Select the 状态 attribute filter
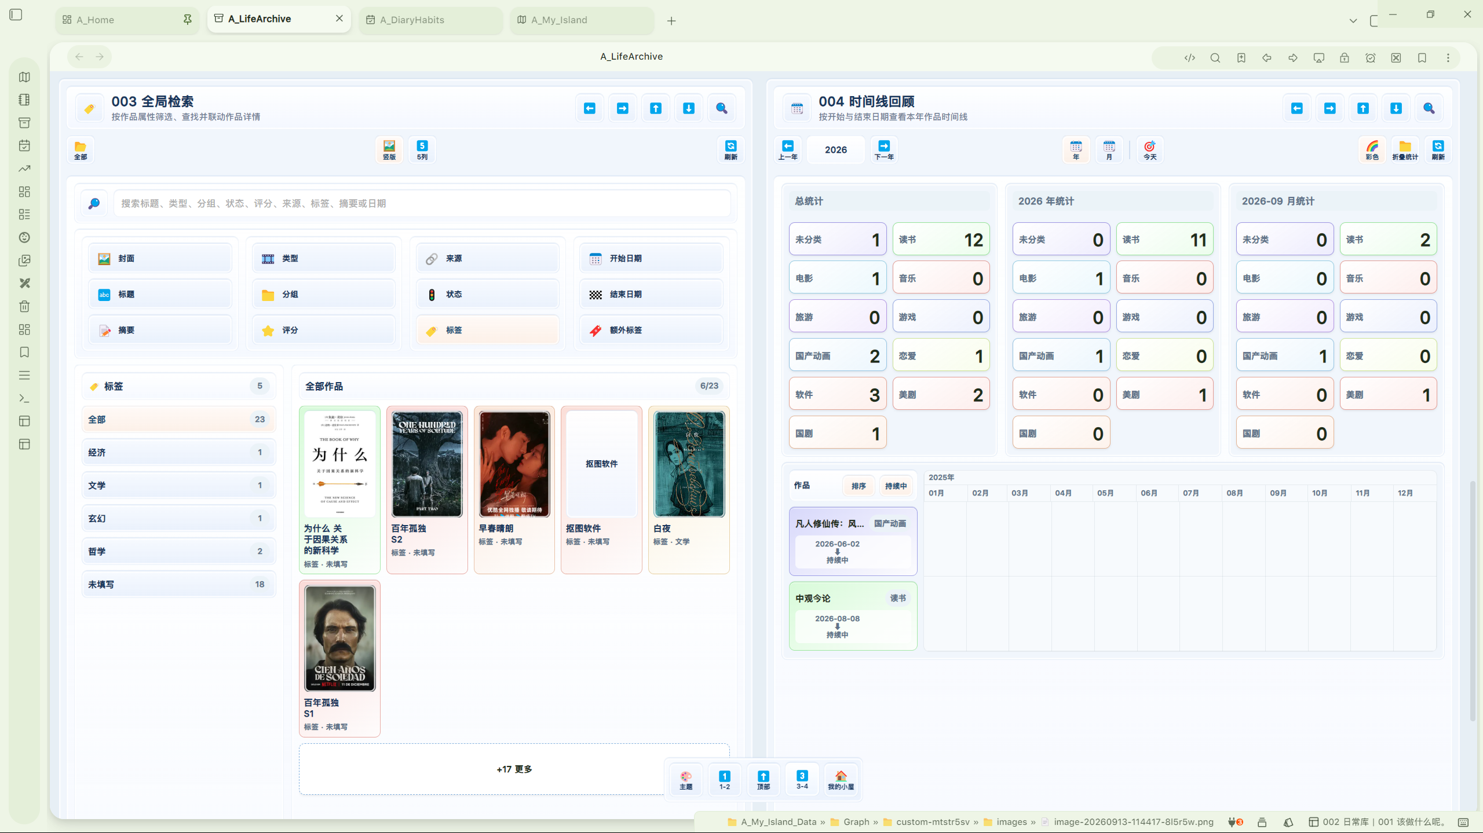1483x833 pixels. pos(488,294)
